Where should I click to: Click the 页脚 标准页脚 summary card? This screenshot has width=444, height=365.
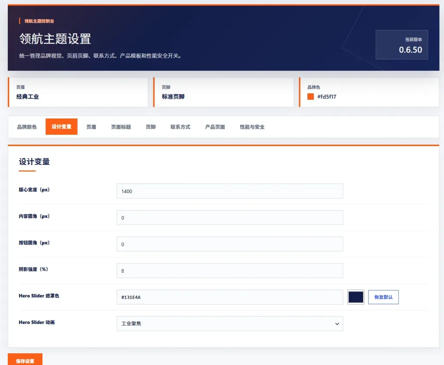click(224, 92)
